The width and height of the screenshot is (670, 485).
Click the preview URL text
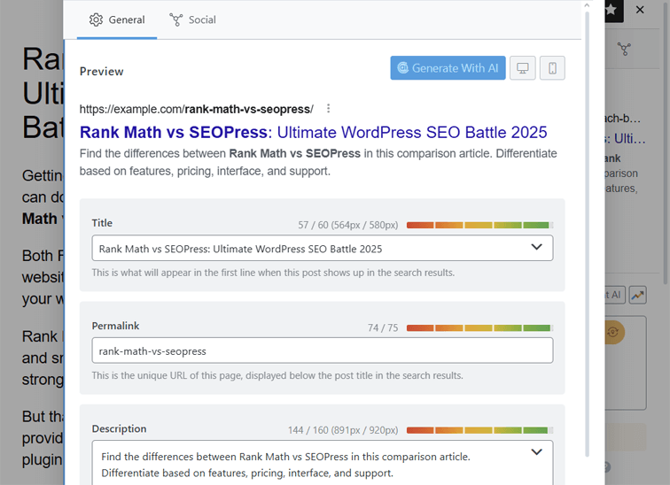(196, 109)
